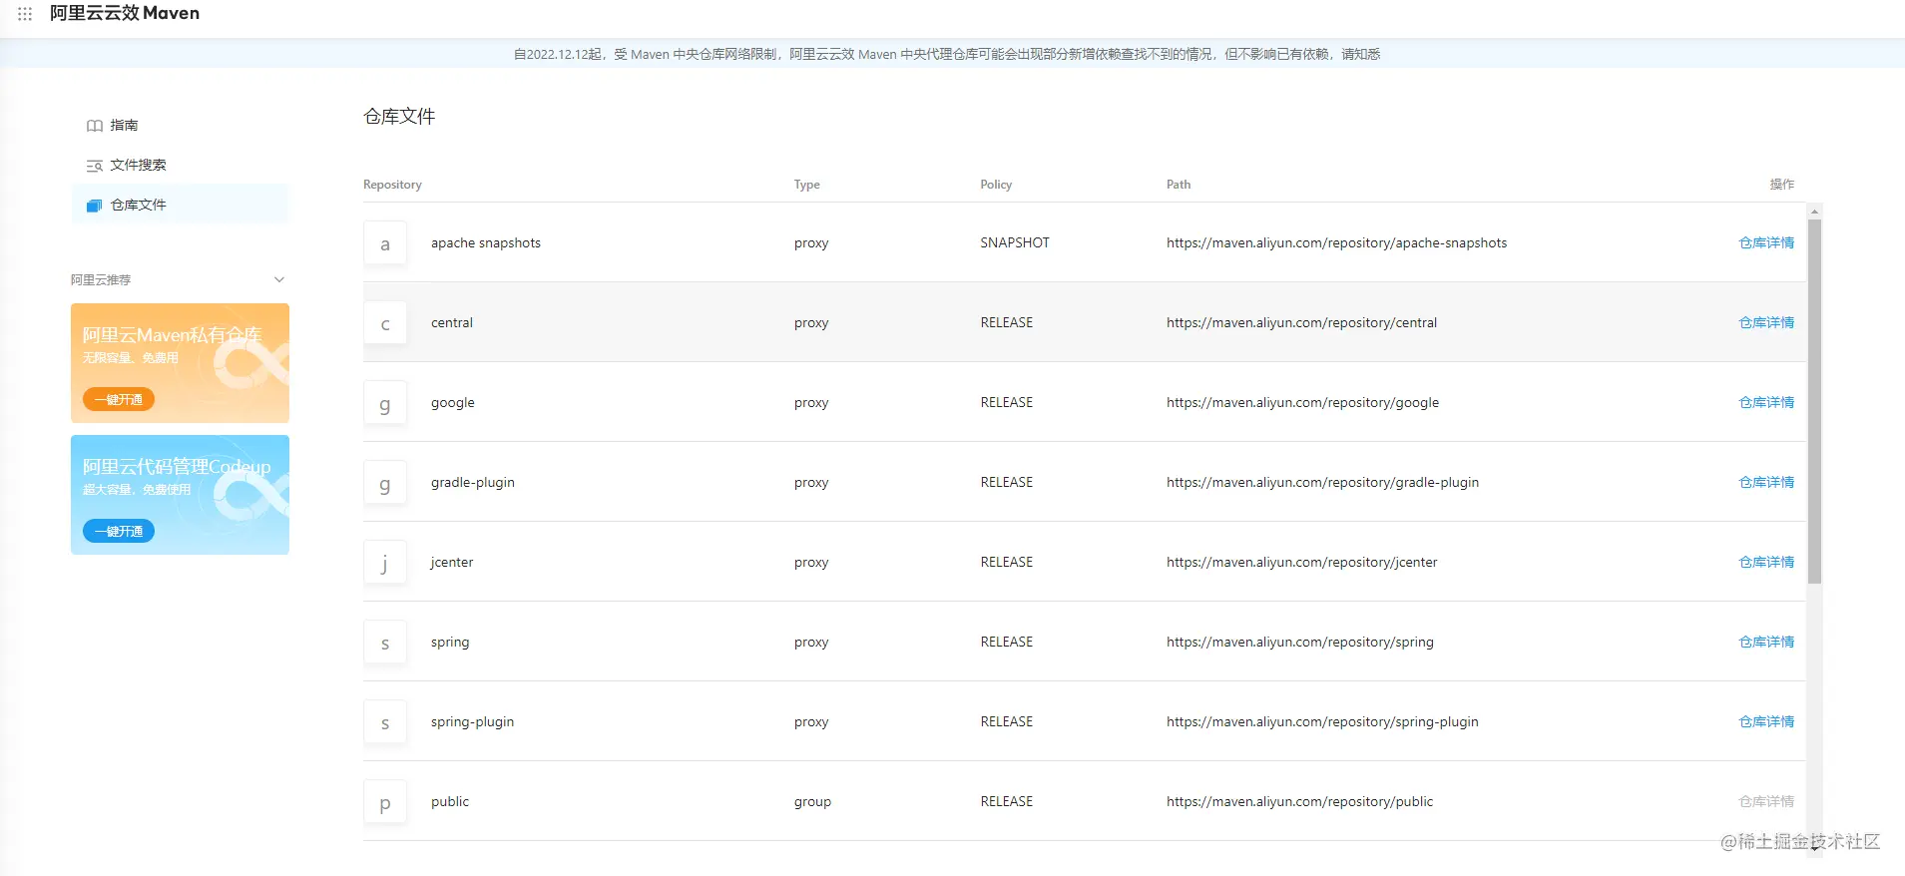Click the repository/public URL

click(1299, 802)
